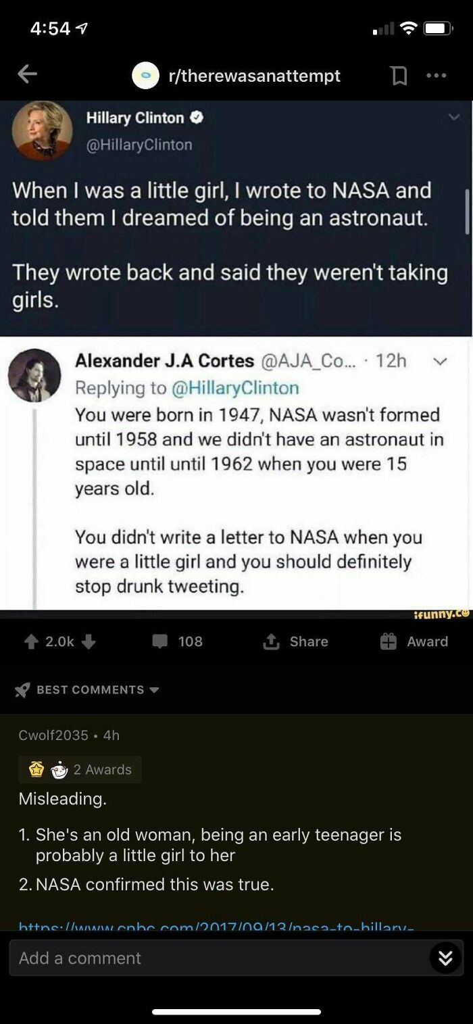Expand the comment box with double chevron
The height and width of the screenshot is (1024, 473).
coord(446,958)
